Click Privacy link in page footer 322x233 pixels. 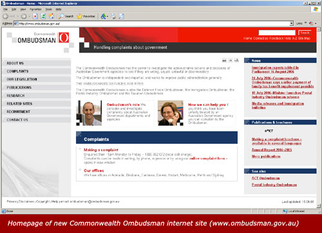[12, 202]
